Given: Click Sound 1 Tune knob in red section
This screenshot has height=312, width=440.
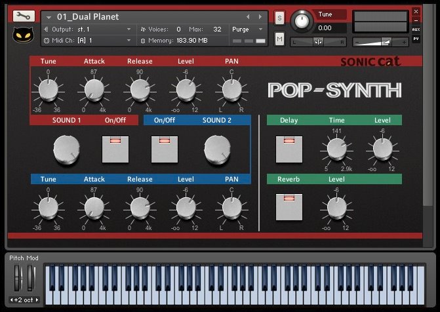Looking at the screenshot, I should [49, 90].
